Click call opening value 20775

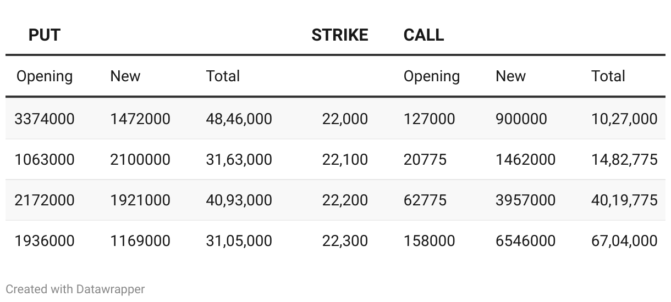[425, 159]
